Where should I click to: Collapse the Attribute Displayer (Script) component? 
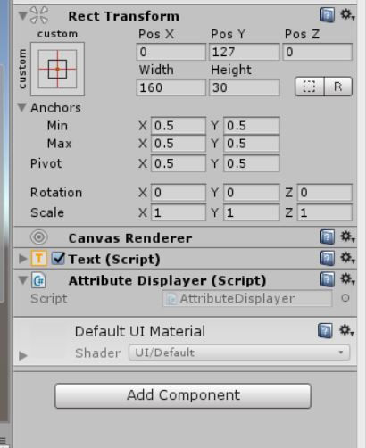tap(22, 280)
